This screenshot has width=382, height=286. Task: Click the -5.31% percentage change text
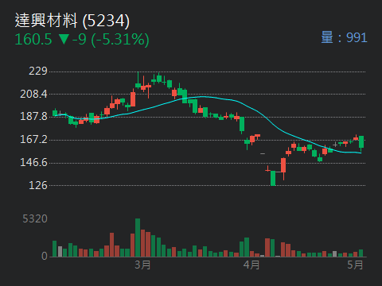click(x=120, y=40)
